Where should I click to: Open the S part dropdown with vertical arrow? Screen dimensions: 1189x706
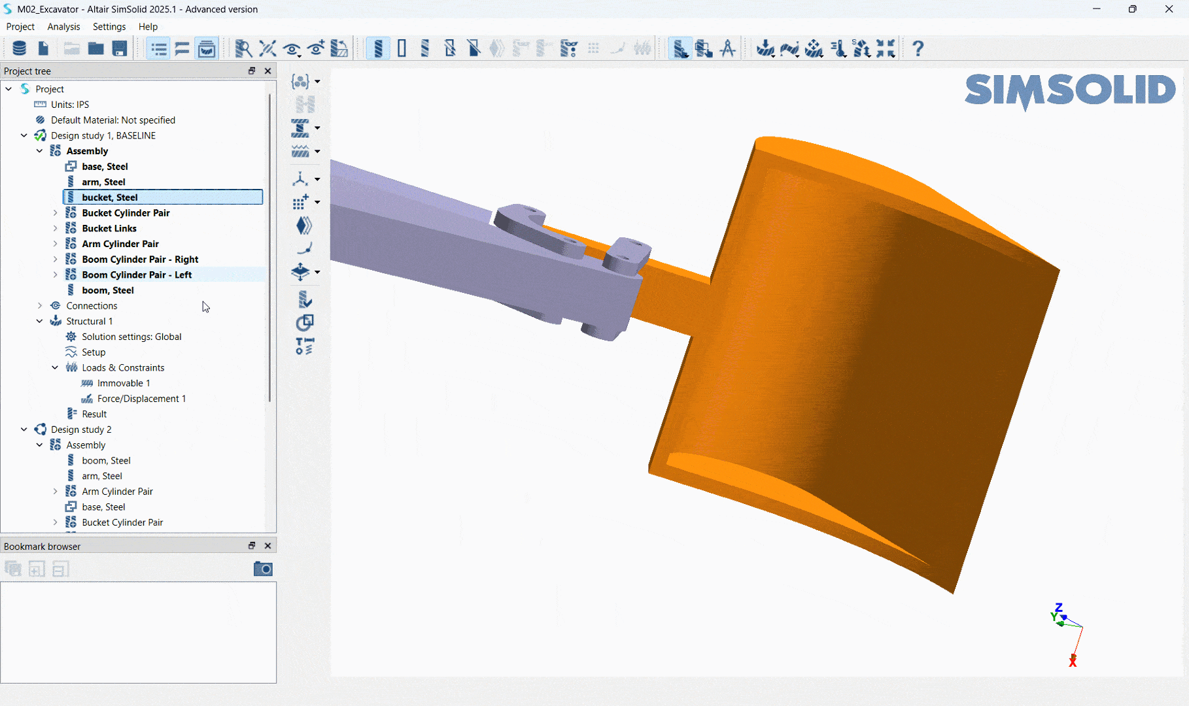(x=862, y=48)
